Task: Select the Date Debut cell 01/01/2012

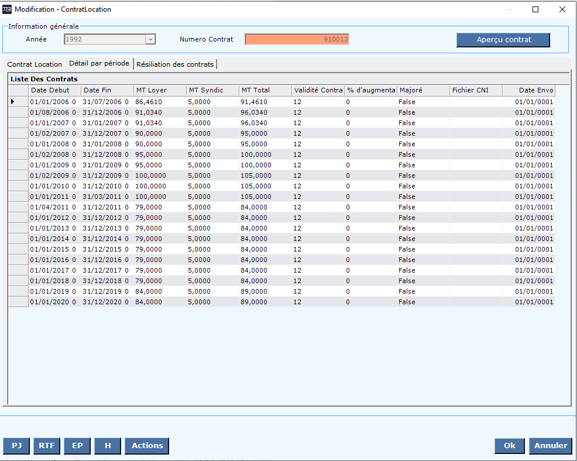Action: 55,218
